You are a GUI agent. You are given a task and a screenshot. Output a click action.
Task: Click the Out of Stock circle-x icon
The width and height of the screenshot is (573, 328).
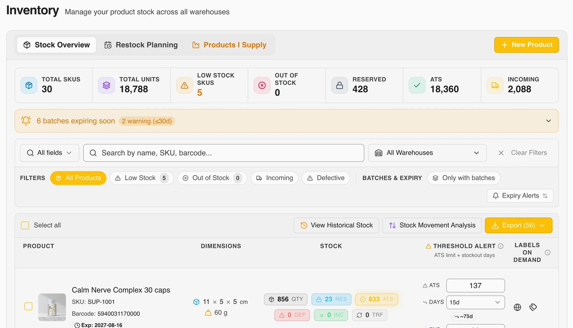pyautogui.click(x=262, y=85)
